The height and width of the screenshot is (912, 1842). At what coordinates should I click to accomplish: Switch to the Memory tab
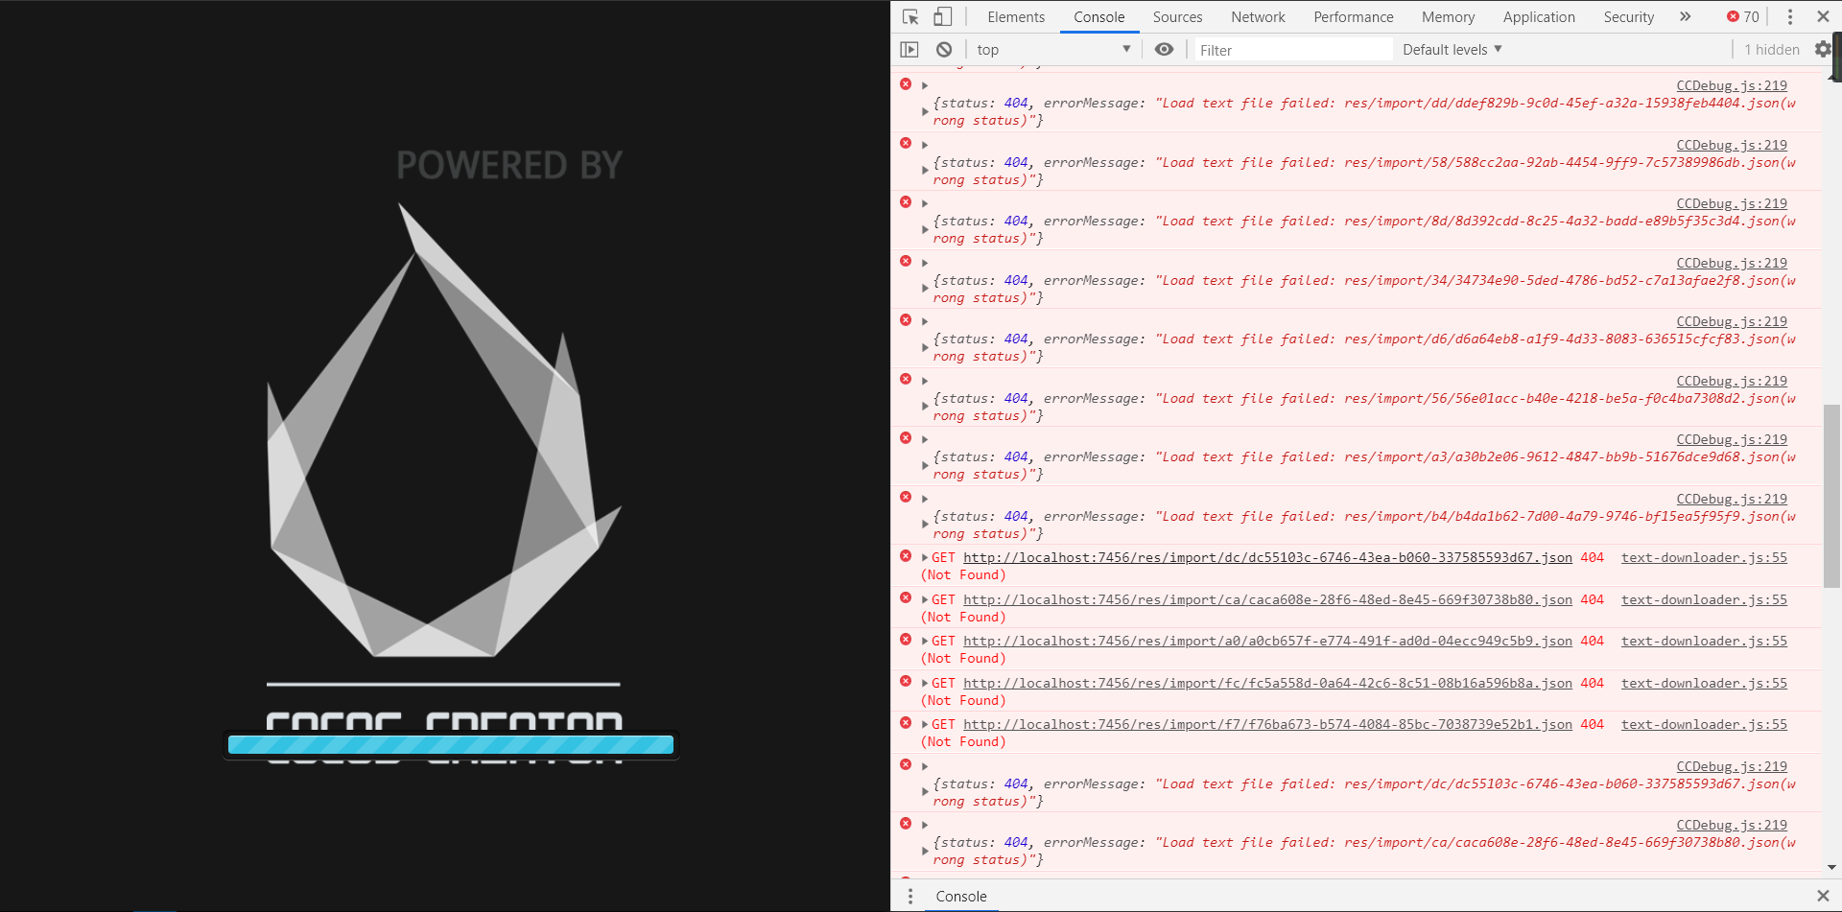(1448, 16)
